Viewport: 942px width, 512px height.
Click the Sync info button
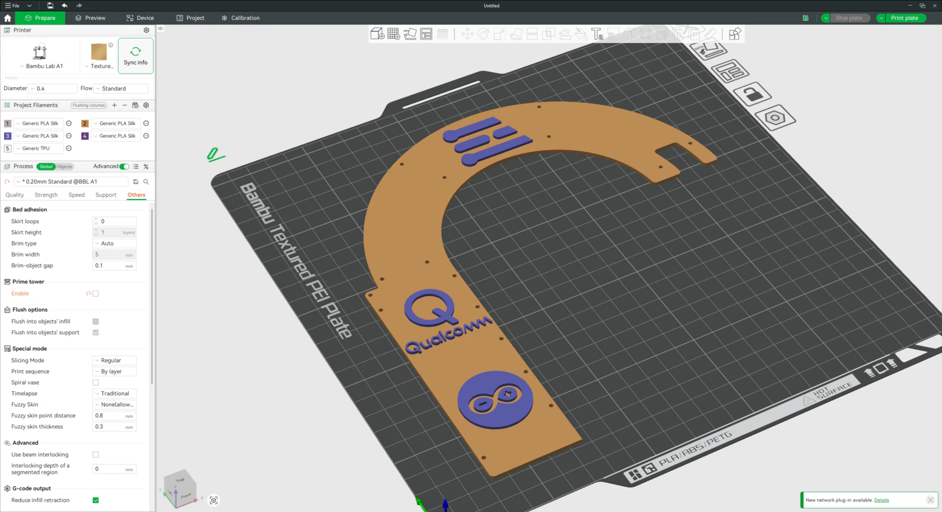[135, 56]
